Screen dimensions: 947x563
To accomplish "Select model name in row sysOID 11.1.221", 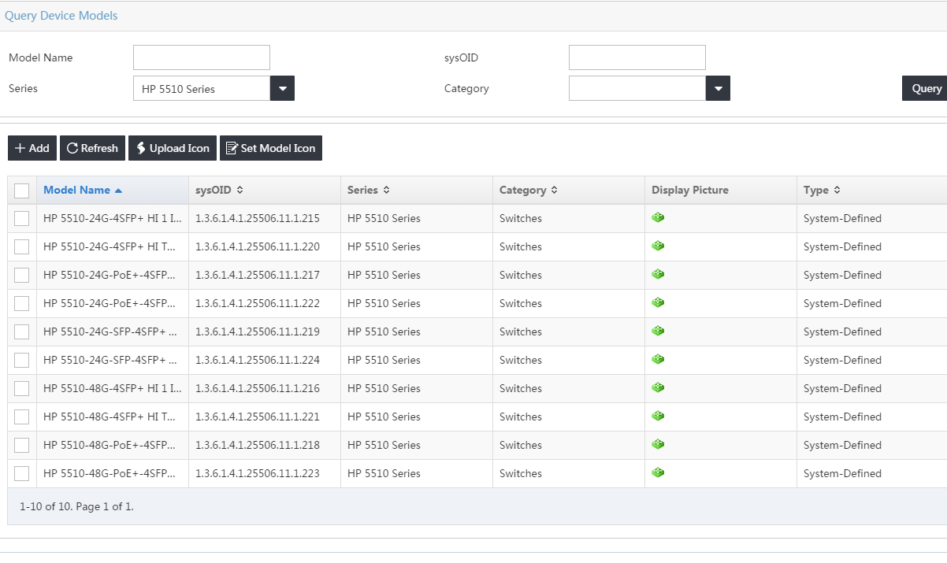I will tap(110, 417).
